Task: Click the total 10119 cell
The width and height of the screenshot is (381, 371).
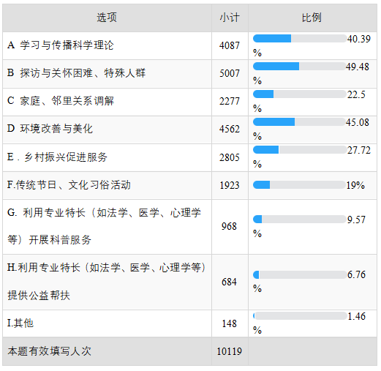Action: click(x=230, y=351)
